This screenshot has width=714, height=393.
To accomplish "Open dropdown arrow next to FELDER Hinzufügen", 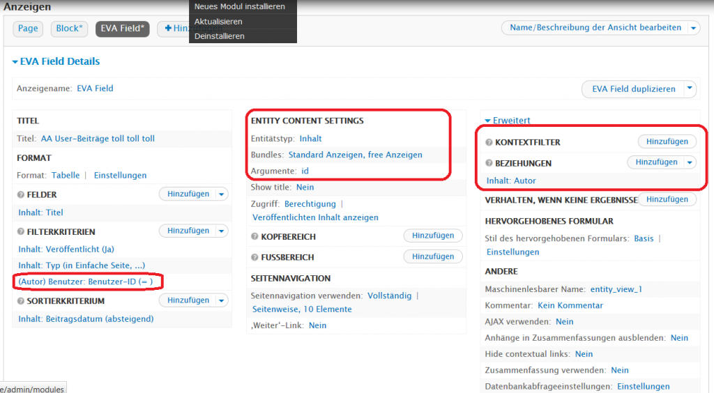I will [222, 194].
